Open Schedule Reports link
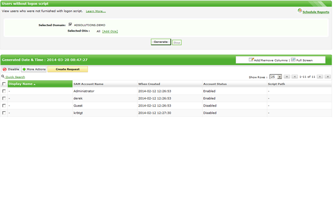The image size is (333, 206). click(x=315, y=12)
